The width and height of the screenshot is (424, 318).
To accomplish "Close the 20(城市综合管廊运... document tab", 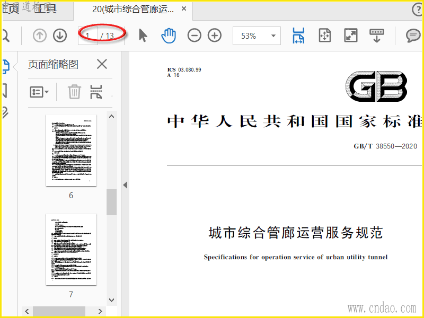I will click(184, 8).
